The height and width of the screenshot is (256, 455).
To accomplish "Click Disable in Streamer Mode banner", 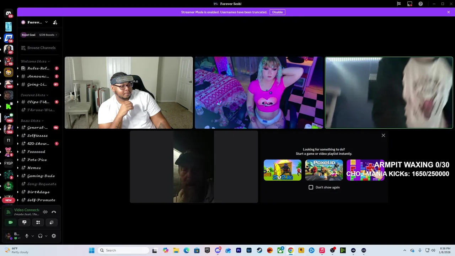I will coord(277,12).
